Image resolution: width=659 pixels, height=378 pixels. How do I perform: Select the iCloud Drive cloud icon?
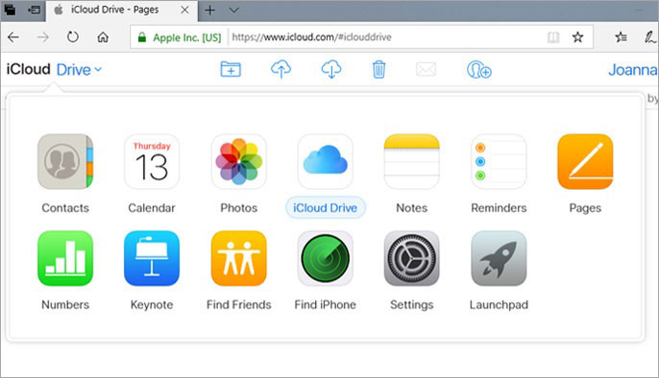point(326,161)
